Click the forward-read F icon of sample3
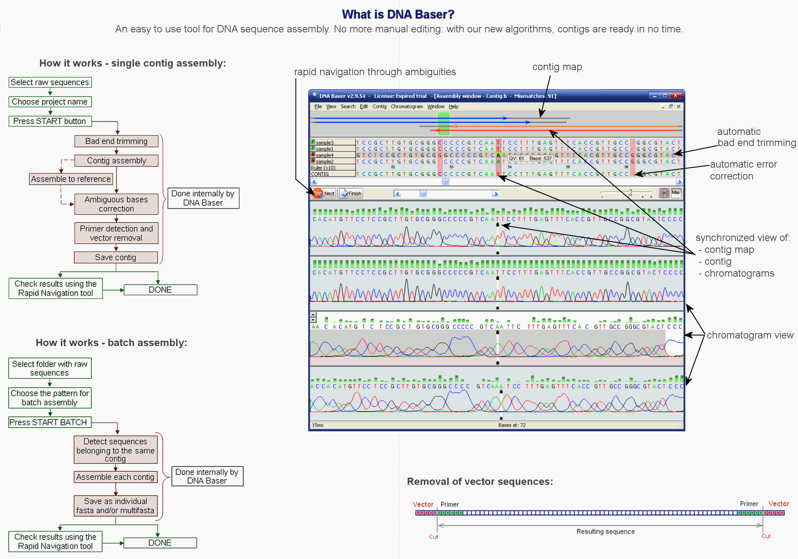 pyautogui.click(x=313, y=142)
